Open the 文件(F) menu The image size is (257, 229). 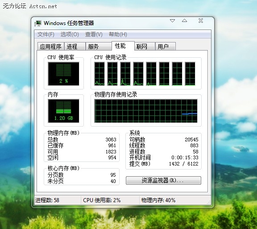coord(46,34)
